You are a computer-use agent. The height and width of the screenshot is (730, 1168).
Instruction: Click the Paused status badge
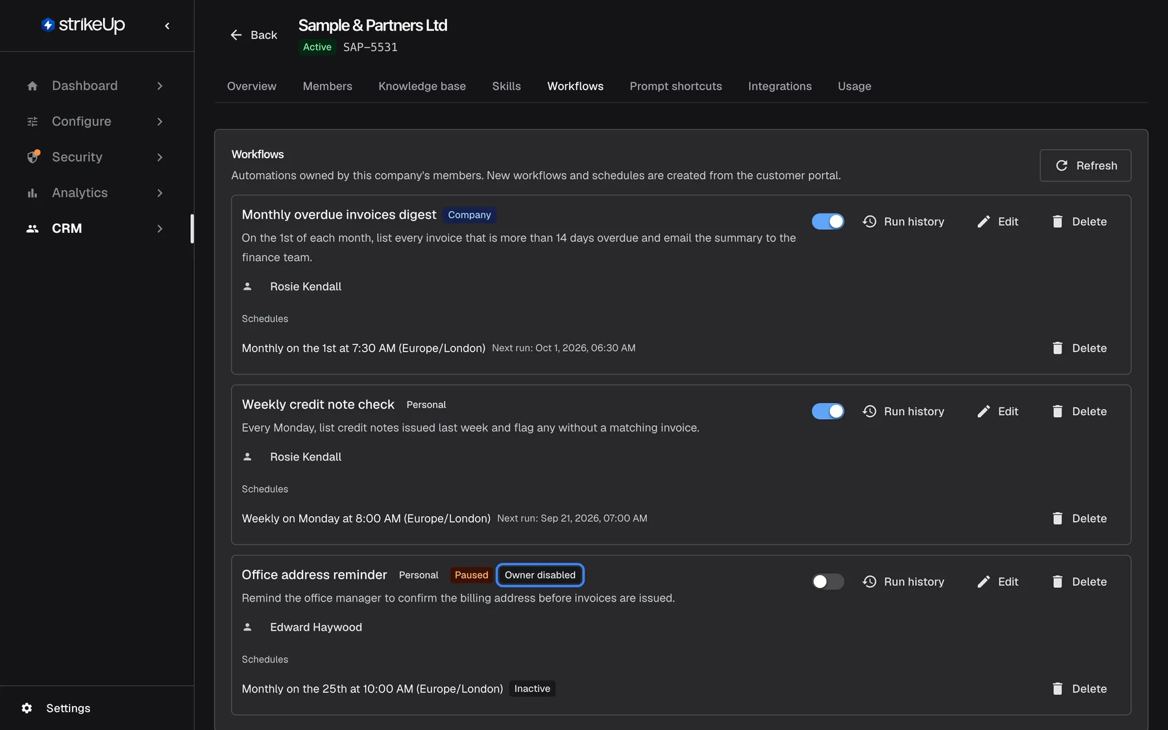point(471,575)
